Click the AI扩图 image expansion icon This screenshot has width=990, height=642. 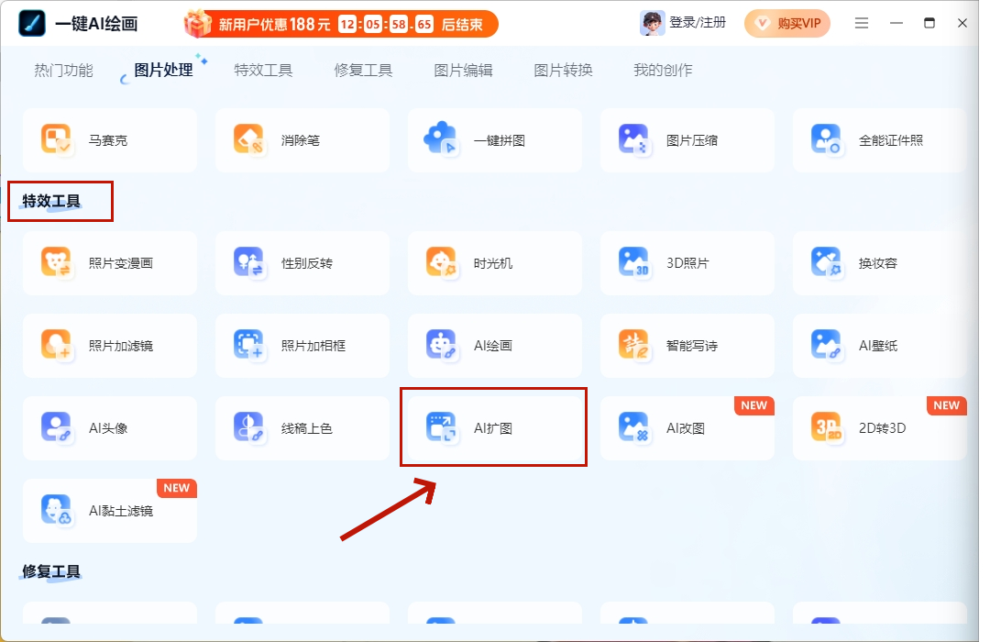point(441,427)
